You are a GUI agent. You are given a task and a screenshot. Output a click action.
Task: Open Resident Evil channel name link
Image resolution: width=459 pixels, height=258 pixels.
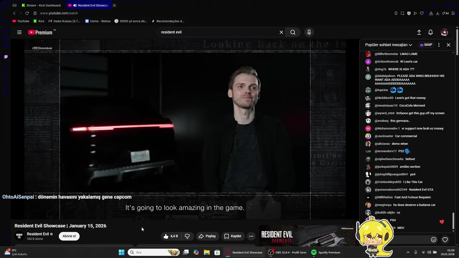38,234
